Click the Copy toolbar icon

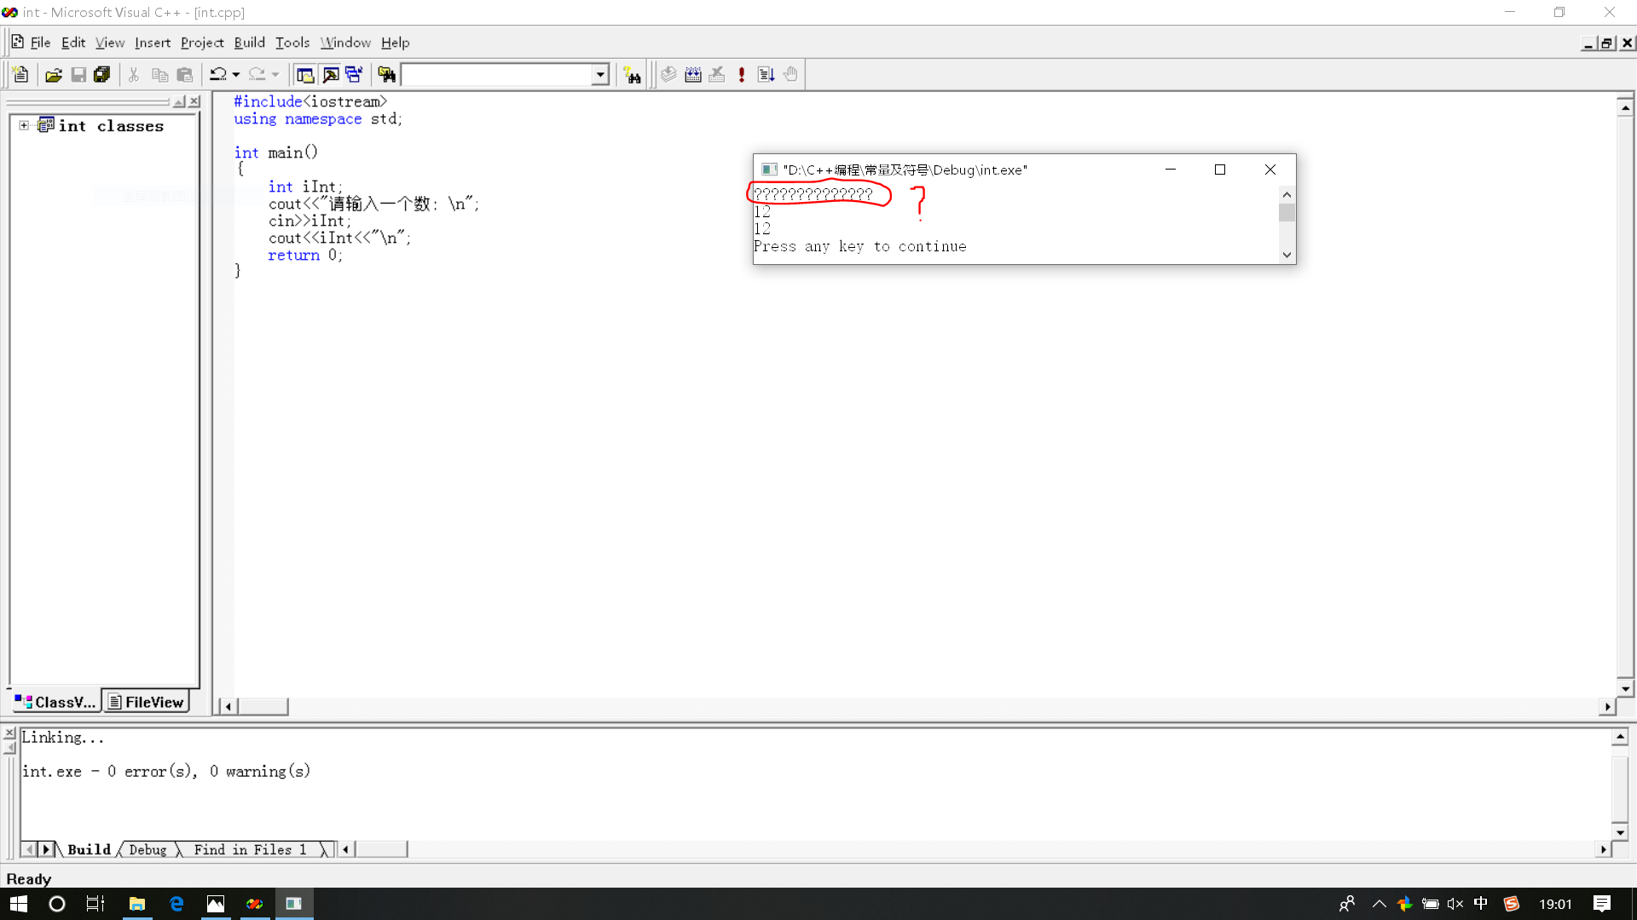click(x=159, y=75)
